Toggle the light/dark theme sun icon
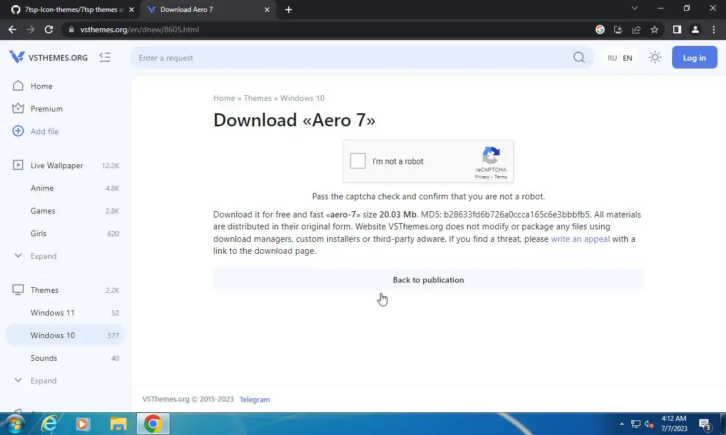 (655, 57)
